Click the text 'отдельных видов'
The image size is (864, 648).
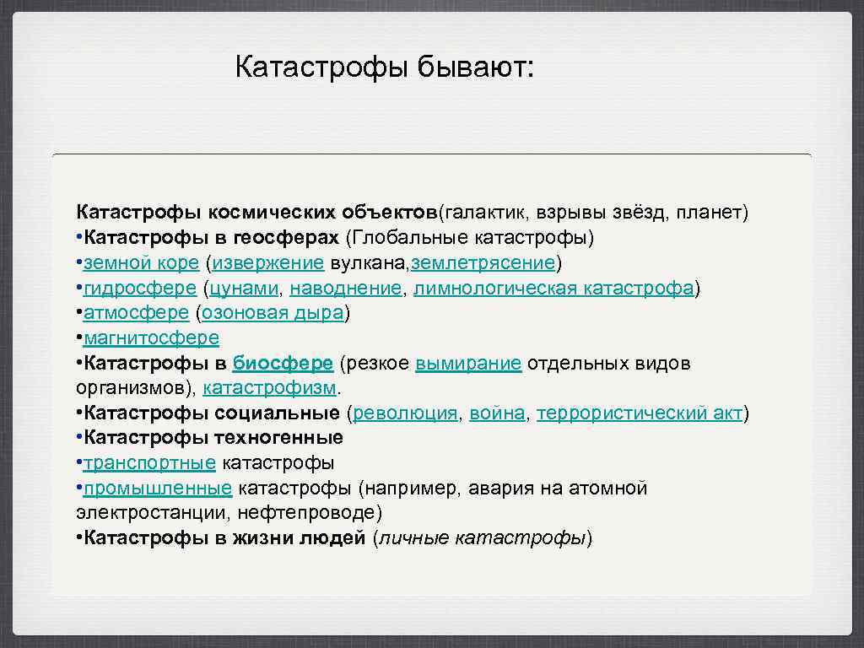coord(609,363)
